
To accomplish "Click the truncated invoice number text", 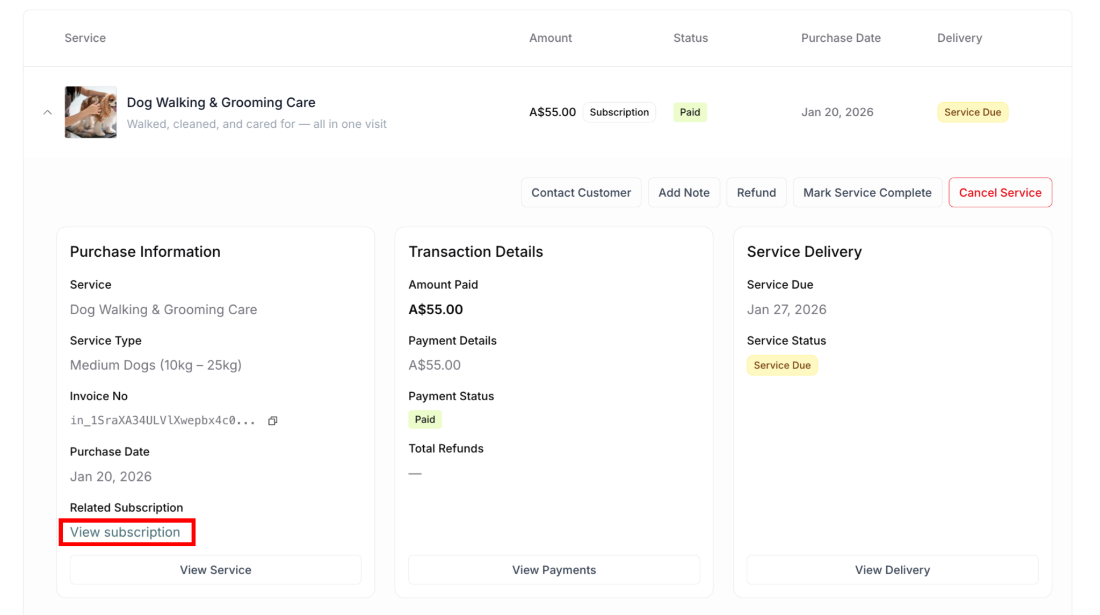I will pyautogui.click(x=162, y=421).
